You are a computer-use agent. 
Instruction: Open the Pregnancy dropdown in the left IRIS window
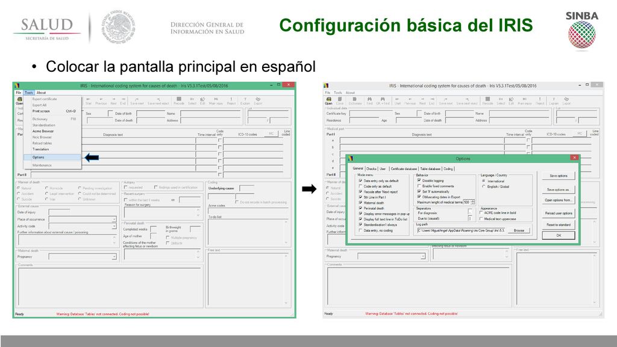(x=114, y=257)
